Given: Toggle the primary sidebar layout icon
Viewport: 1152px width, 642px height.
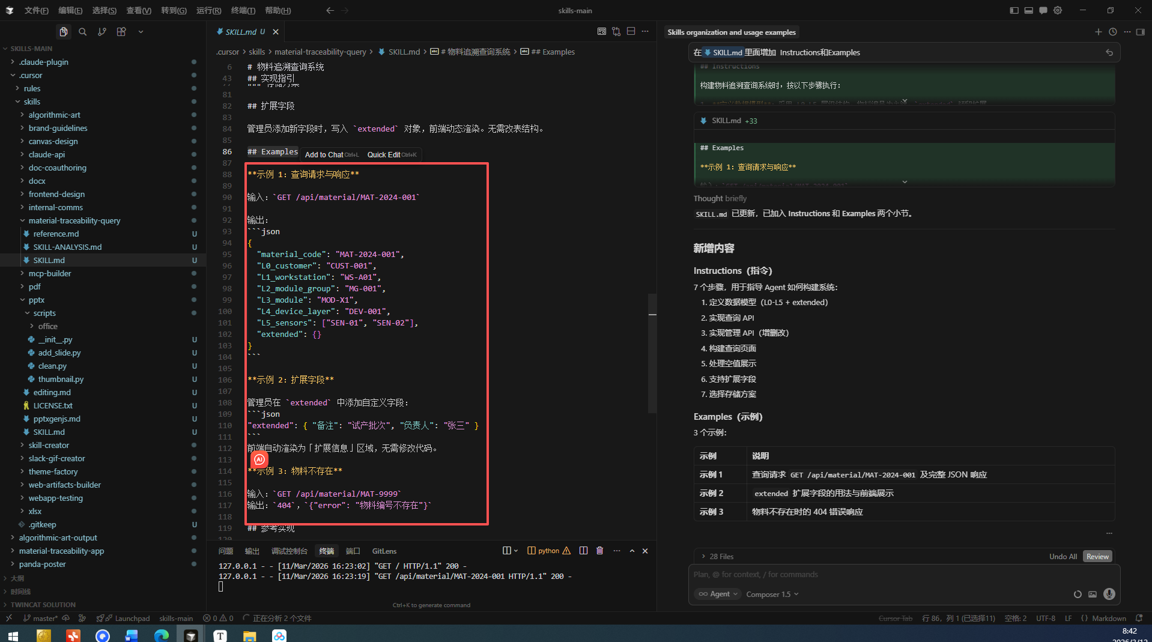Looking at the screenshot, I should point(1014,10).
